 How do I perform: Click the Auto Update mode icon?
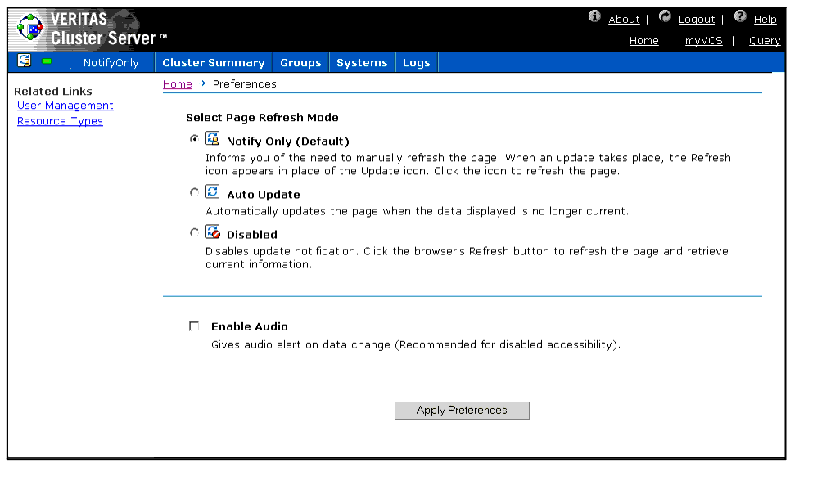[x=213, y=192]
